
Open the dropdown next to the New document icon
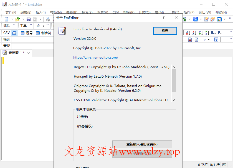(x=12, y=19)
